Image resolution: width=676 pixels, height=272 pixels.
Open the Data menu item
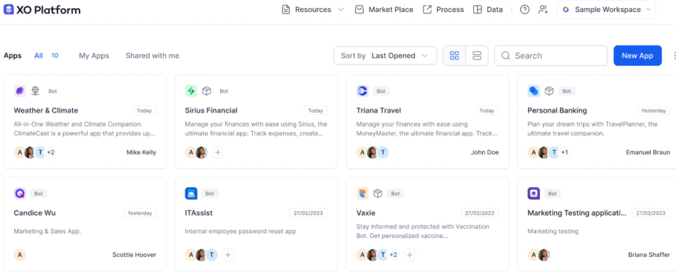click(488, 9)
